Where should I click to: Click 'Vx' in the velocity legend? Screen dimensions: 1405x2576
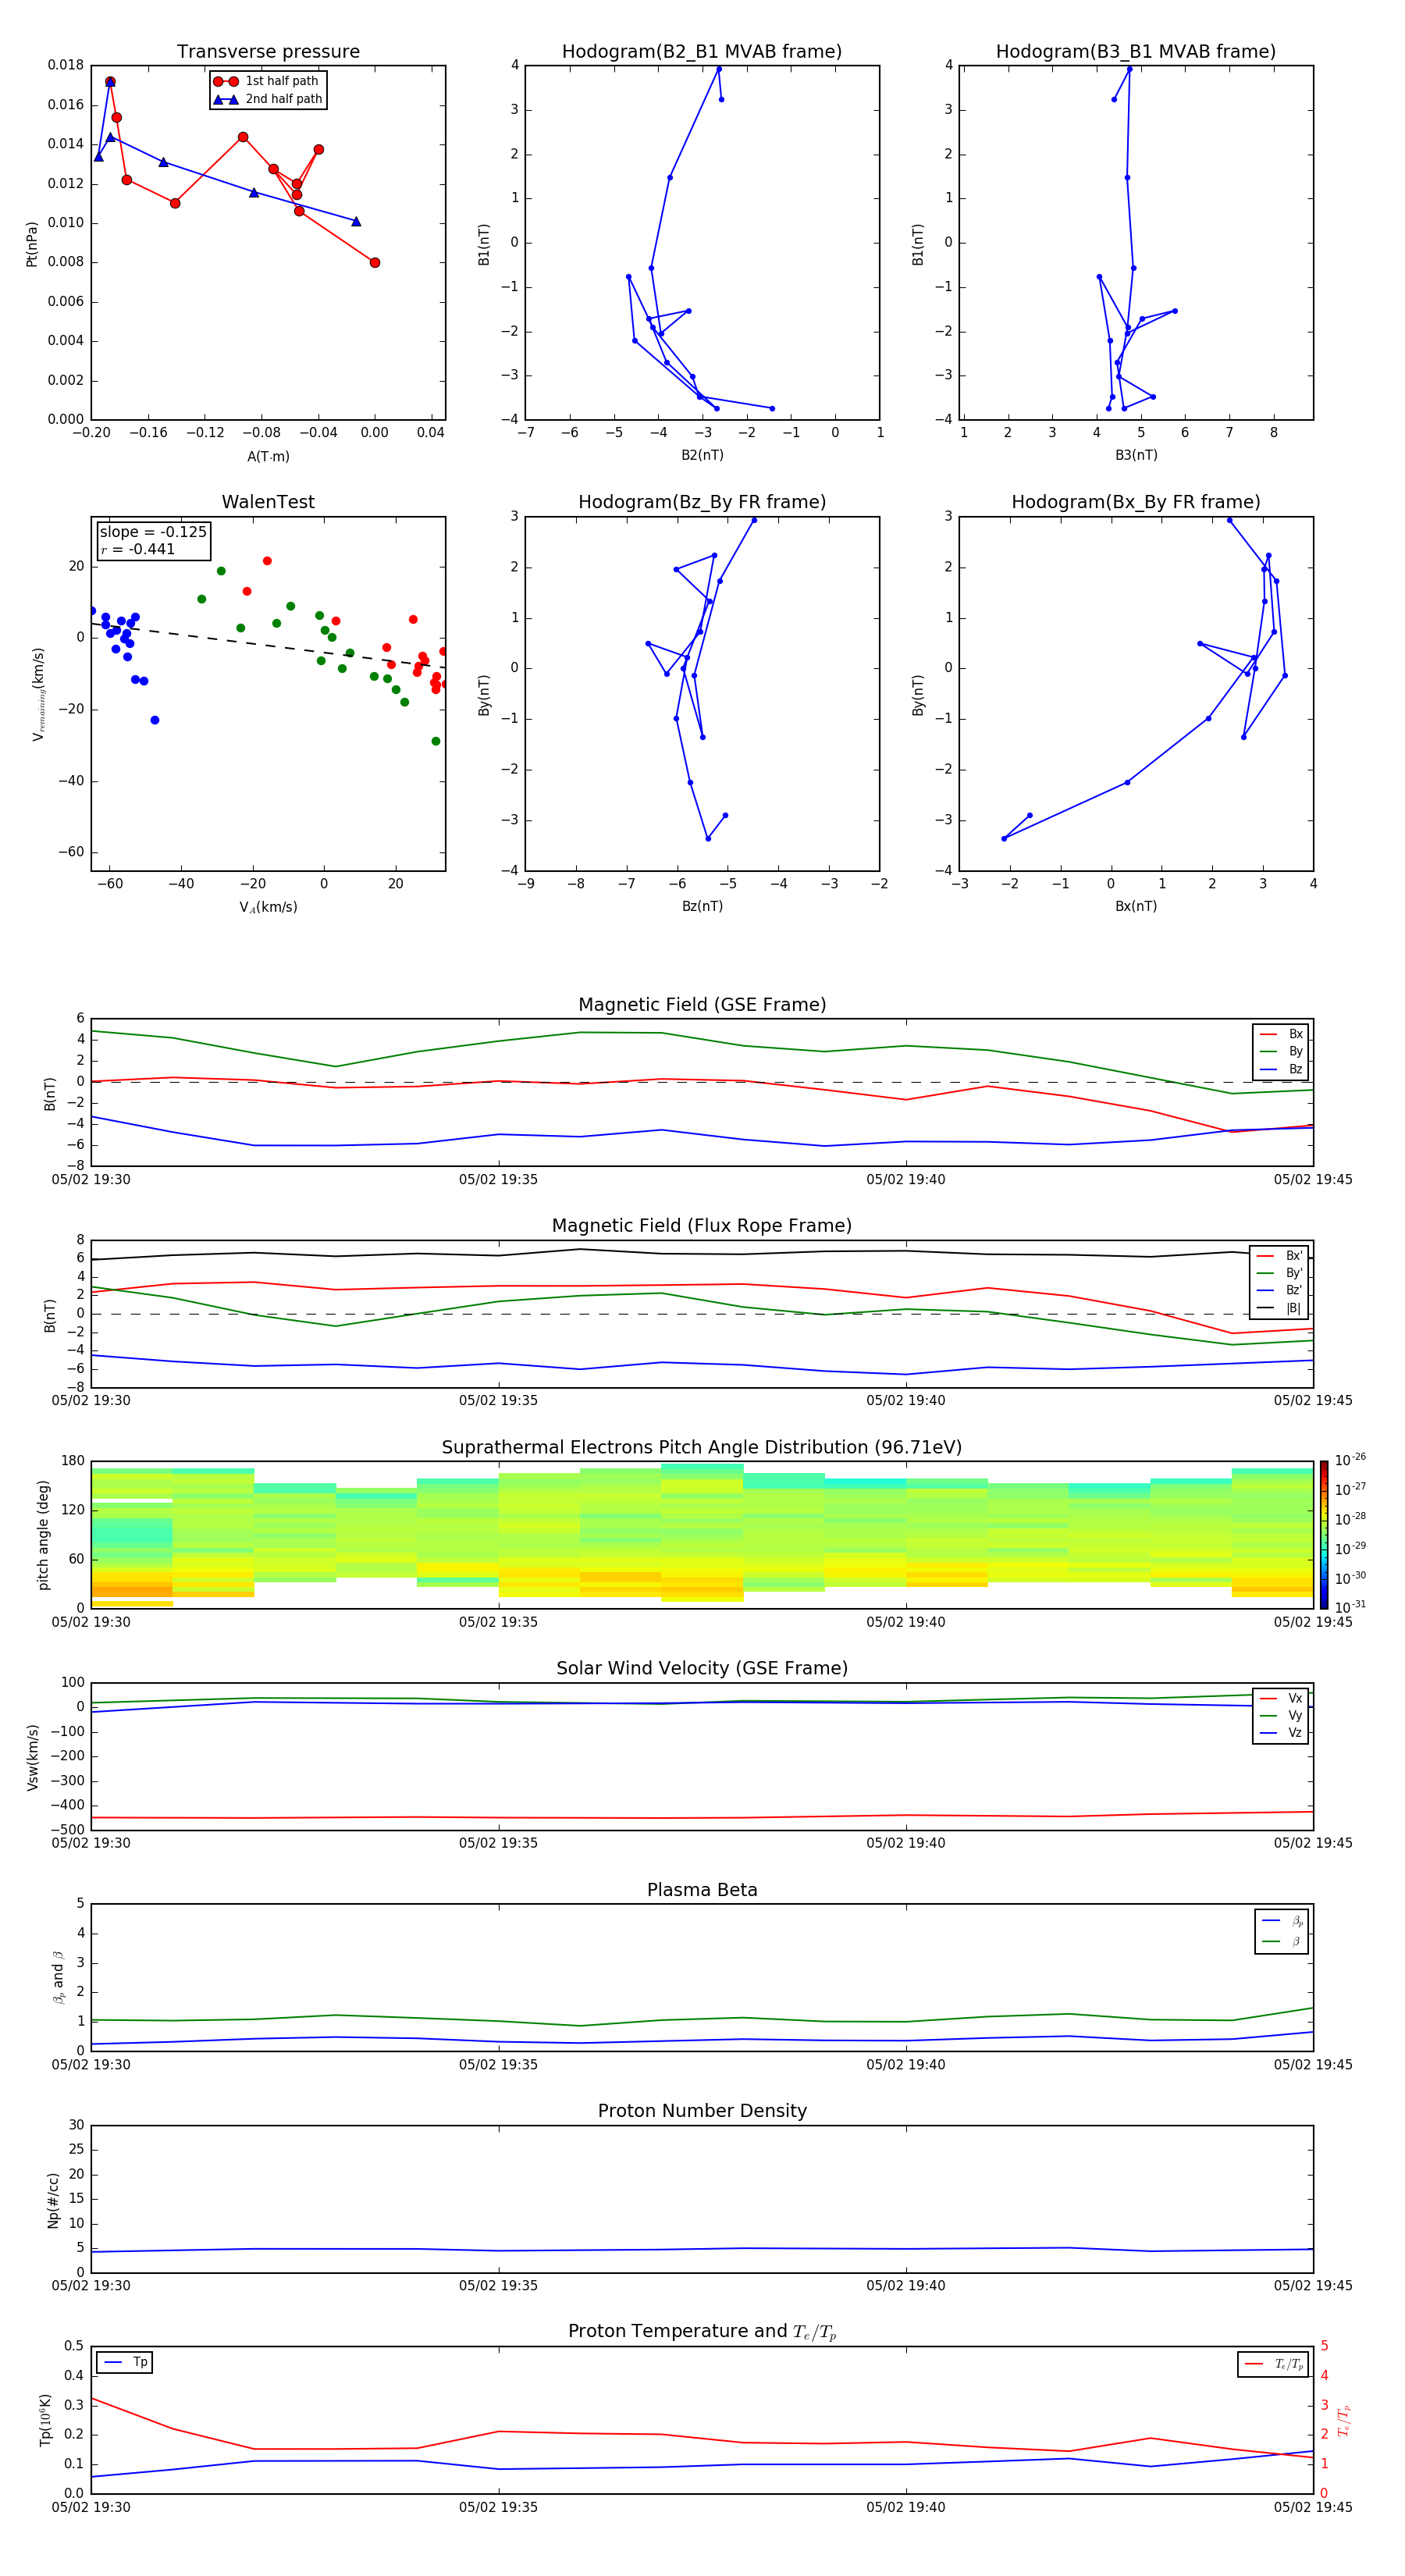click(1282, 1698)
